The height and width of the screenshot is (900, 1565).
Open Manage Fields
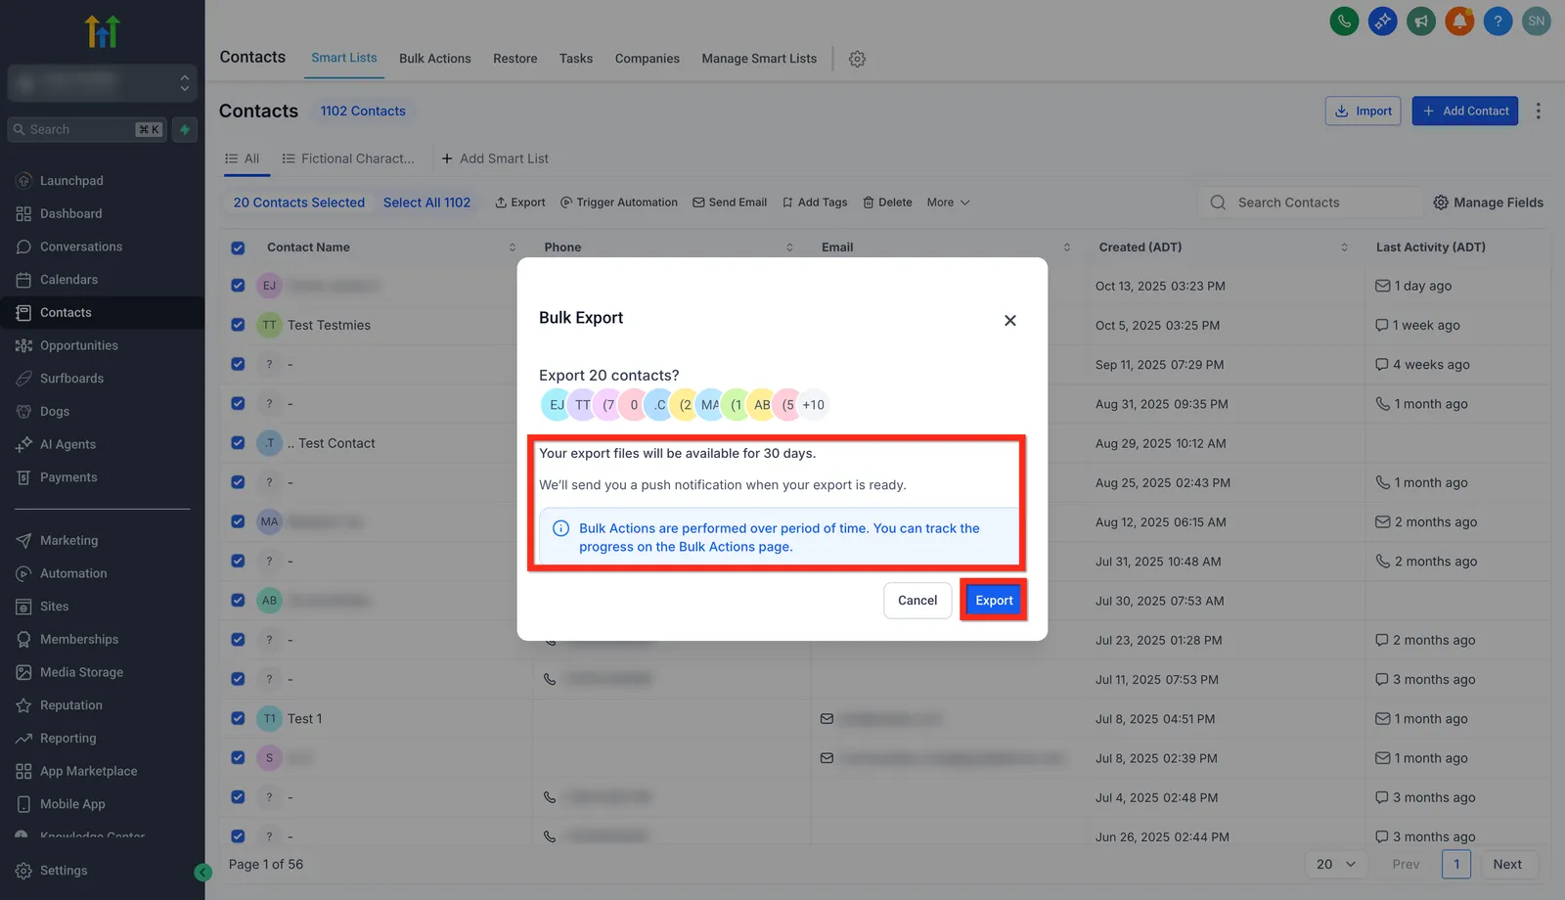(1489, 202)
